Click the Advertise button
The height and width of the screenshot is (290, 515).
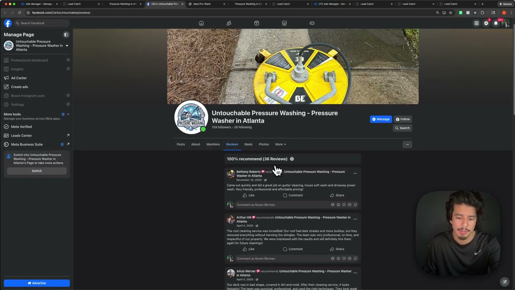click(x=37, y=283)
